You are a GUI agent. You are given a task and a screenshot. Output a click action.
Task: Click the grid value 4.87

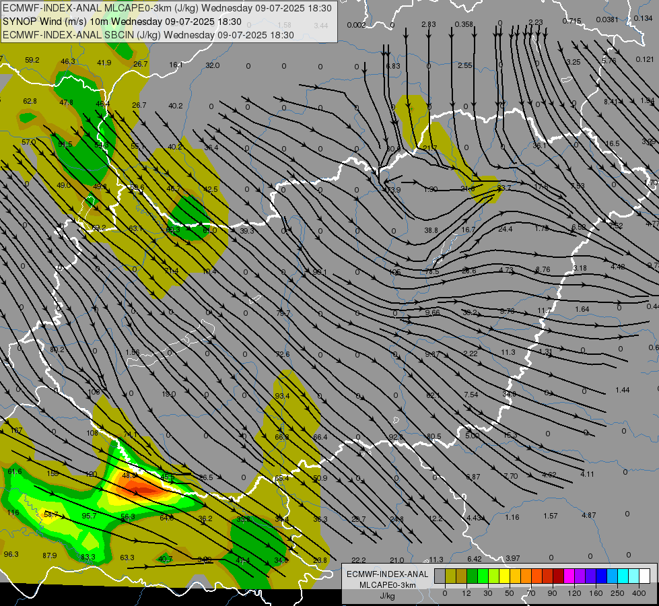(589, 514)
